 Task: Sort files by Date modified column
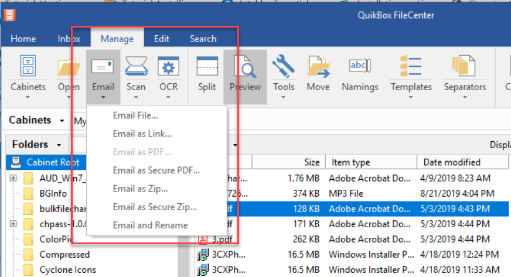[452, 162]
